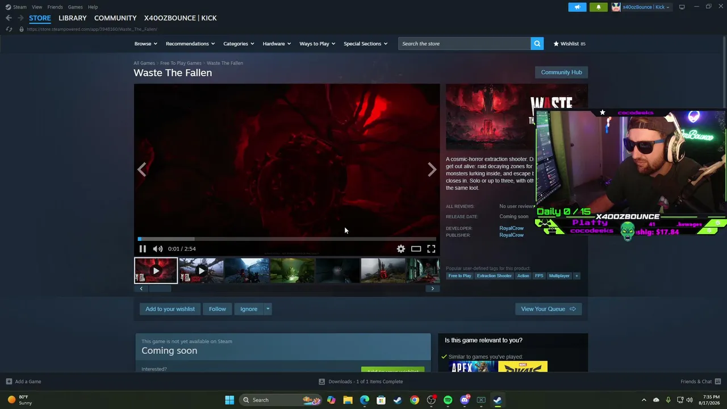Follow the game
The height and width of the screenshot is (409, 727).
[x=218, y=309]
